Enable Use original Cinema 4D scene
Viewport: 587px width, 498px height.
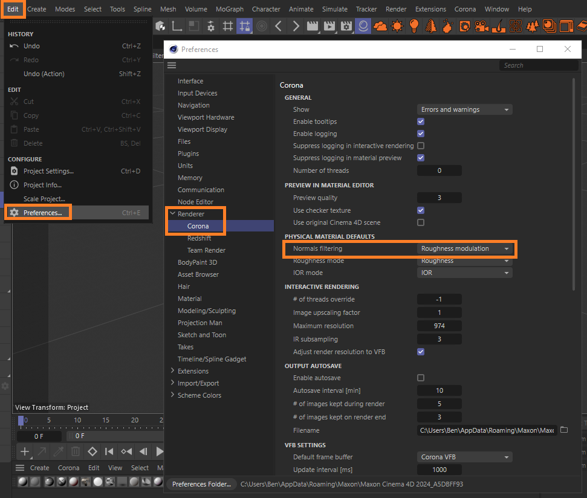pyautogui.click(x=421, y=222)
